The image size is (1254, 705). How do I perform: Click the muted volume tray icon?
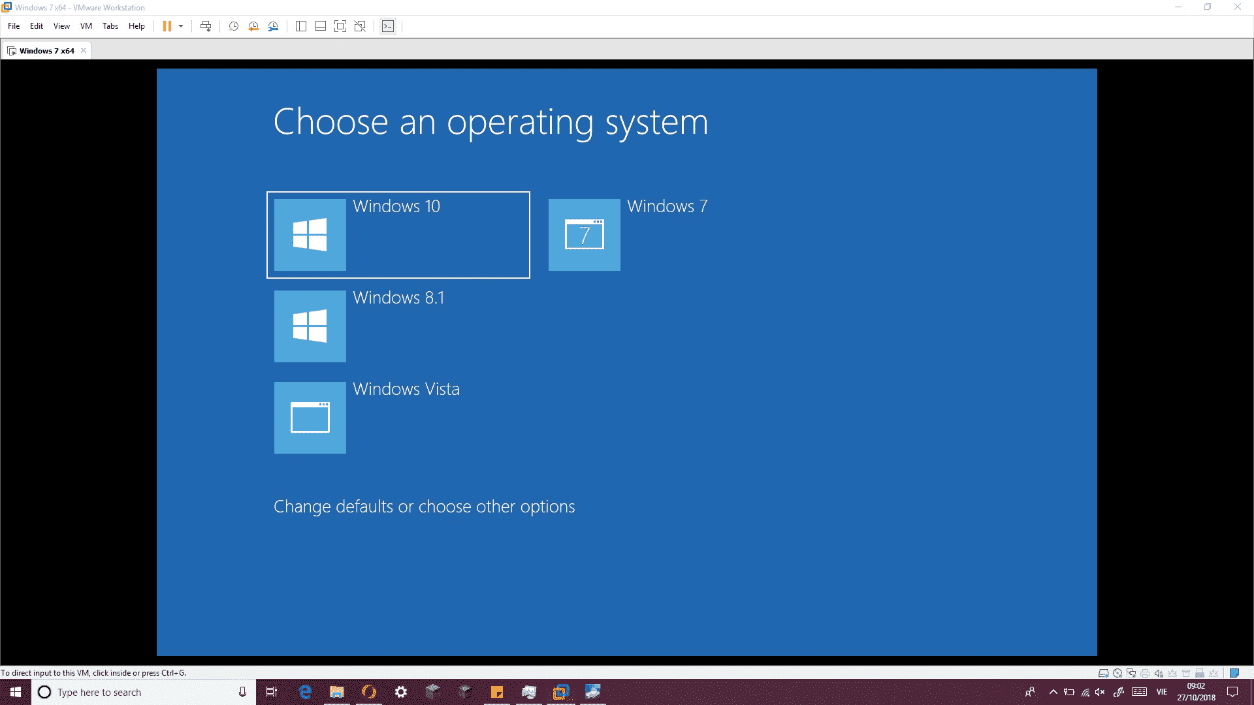pyautogui.click(x=1101, y=692)
